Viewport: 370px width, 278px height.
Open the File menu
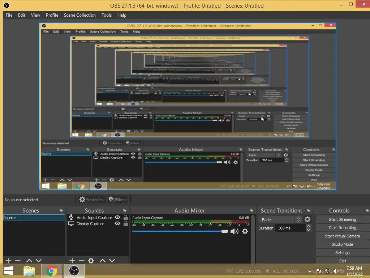tap(9, 15)
